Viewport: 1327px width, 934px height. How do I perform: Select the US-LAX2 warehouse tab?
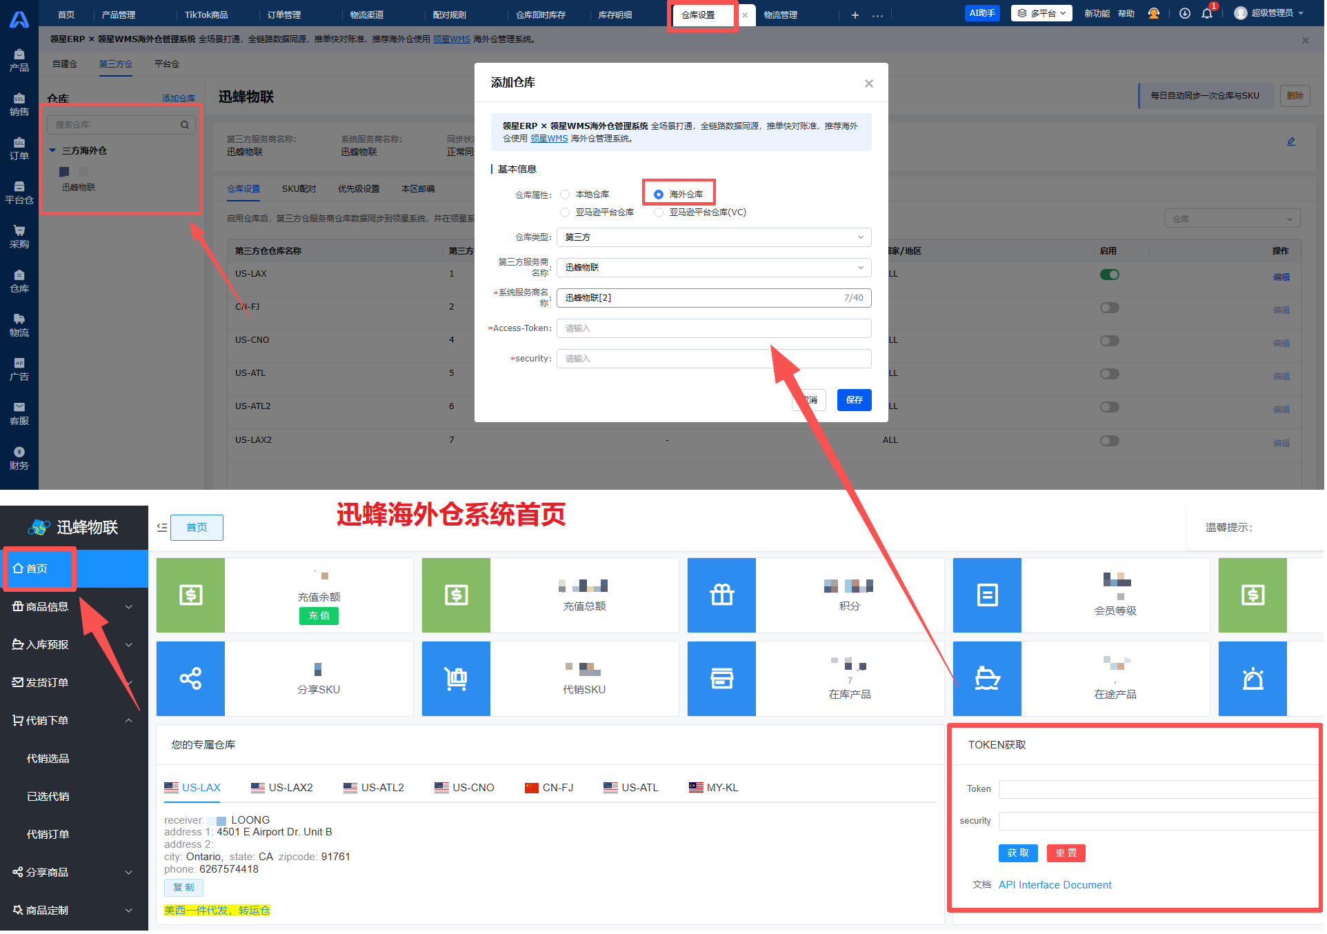tap(282, 788)
